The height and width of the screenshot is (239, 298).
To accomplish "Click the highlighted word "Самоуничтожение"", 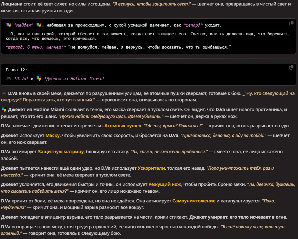I will [x=194, y=201].
